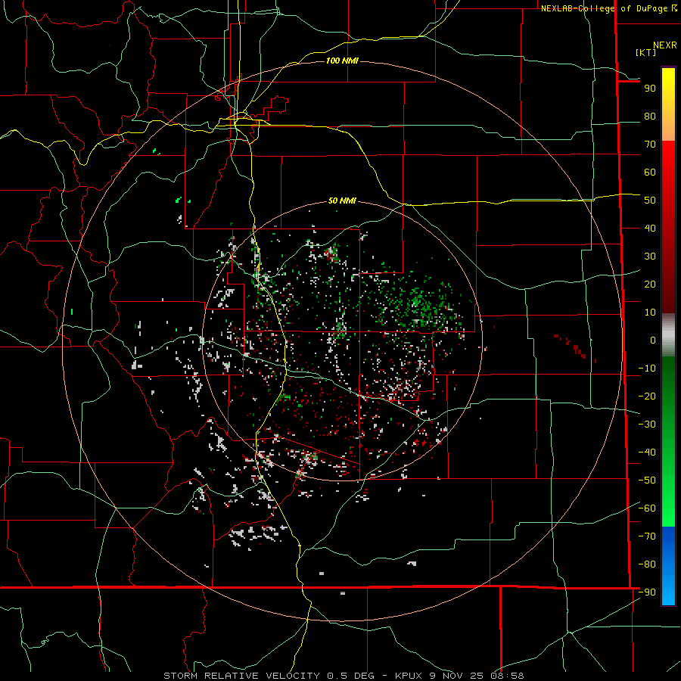Click the "08:58" time stamp in caption
Screen dimensions: 681x681
click(507, 676)
